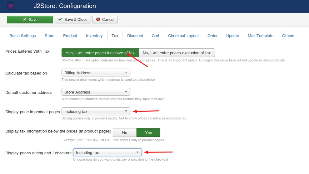Open the Default customer address dropdown
The image size is (309, 174).
(96, 92)
